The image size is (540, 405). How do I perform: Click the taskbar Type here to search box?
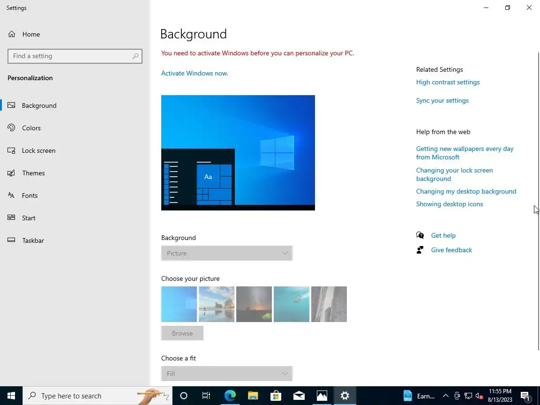(97, 396)
